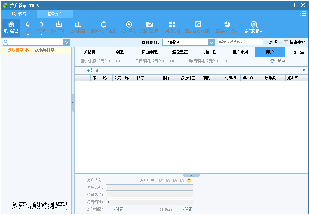309x215 pixels.
Task: Click the 刷新 refresh icon
Action: [272, 61]
